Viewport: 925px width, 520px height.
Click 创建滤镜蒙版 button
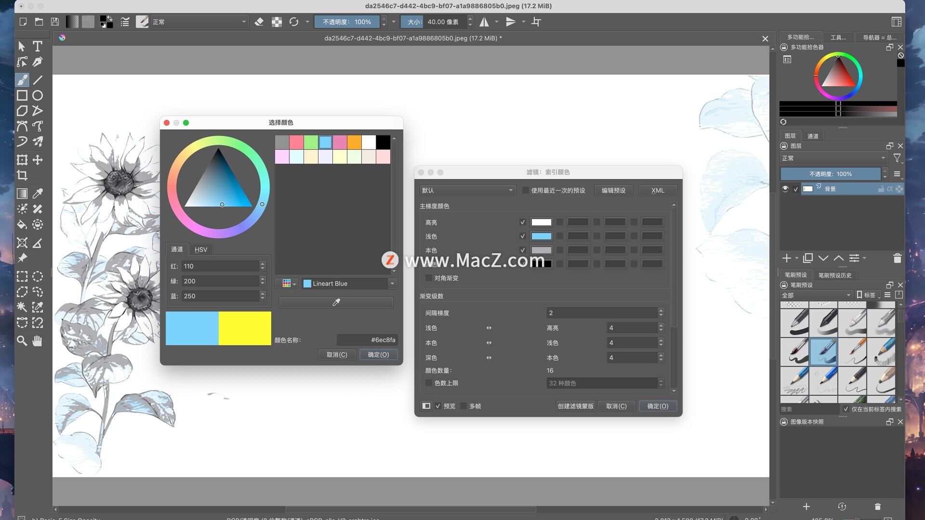click(x=576, y=406)
